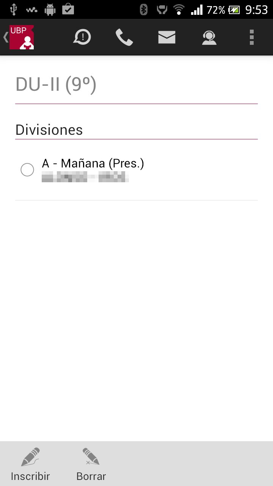Tap the UBP app logo

22,37
